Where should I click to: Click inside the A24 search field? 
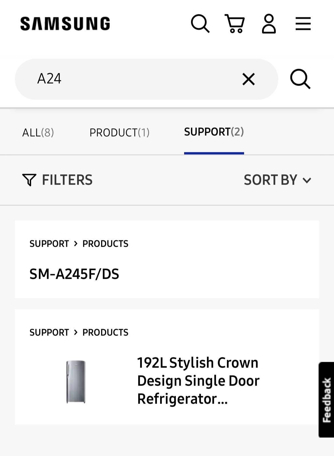(137, 79)
